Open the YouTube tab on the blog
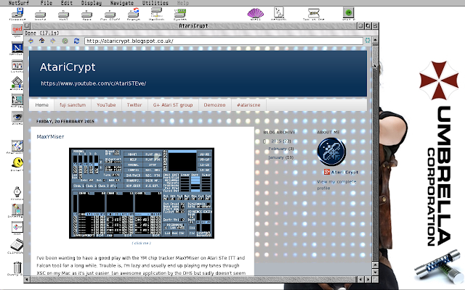 pyautogui.click(x=106, y=104)
